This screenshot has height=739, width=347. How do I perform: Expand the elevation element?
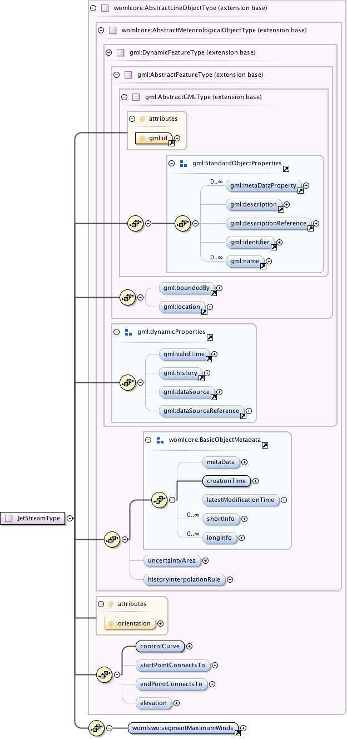coord(176,703)
